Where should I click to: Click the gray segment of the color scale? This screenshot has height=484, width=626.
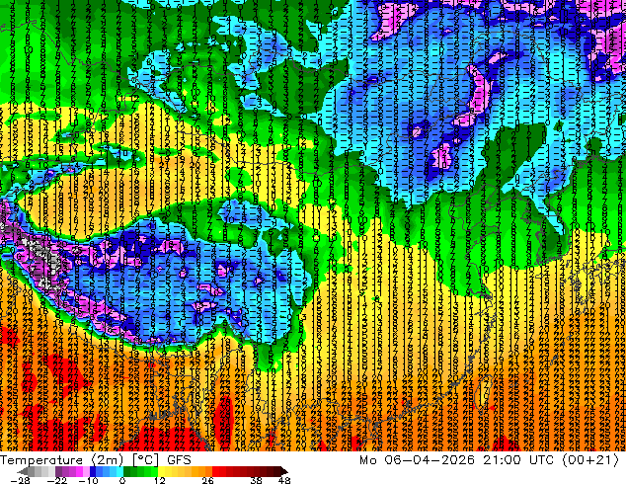pos(38,471)
